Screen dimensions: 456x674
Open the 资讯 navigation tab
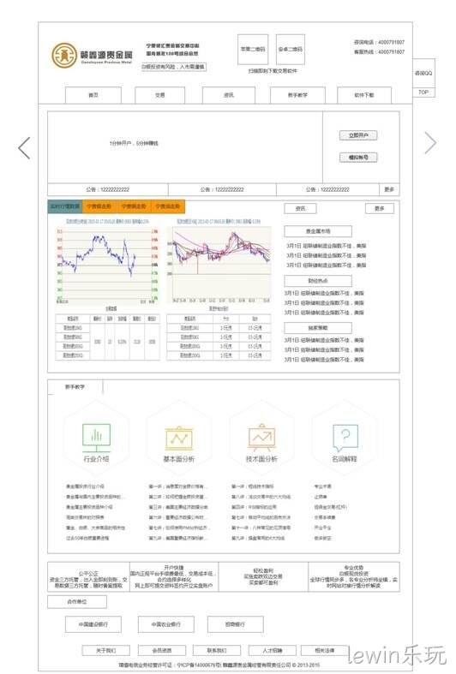(229, 95)
